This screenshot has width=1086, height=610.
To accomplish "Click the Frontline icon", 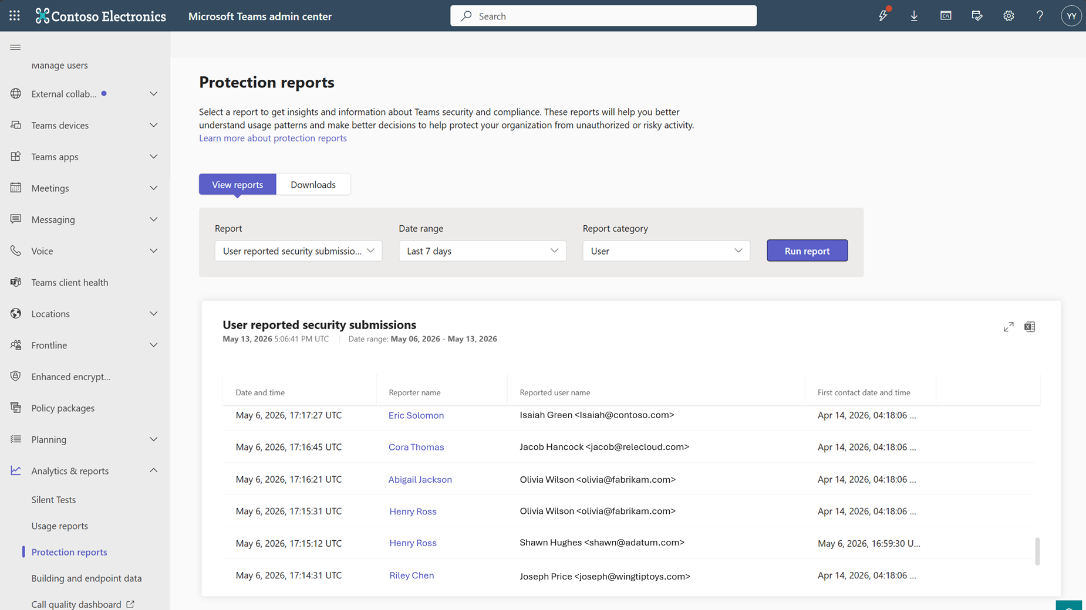I will pyautogui.click(x=16, y=345).
